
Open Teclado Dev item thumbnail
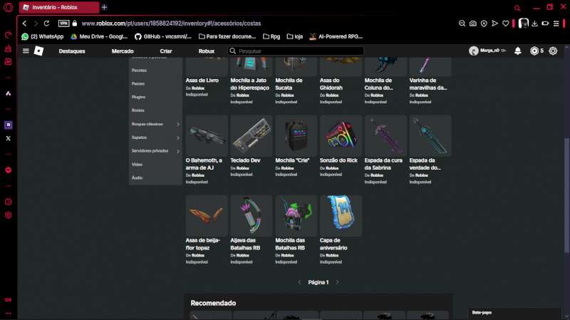(252, 136)
